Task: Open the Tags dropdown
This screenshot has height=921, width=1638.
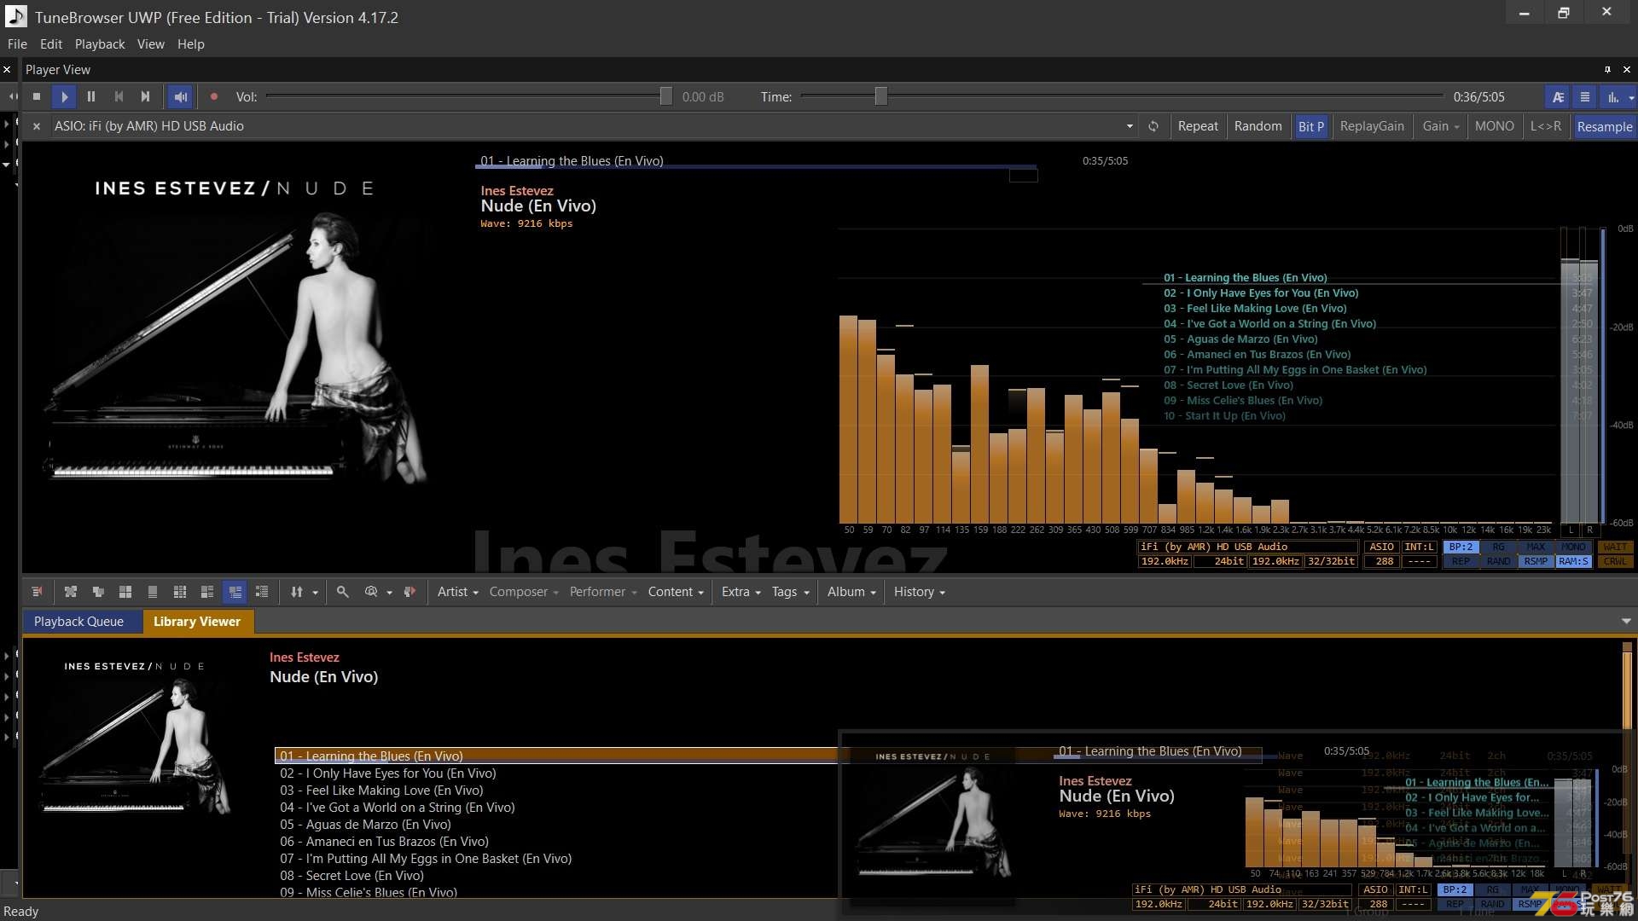Action: (790, 592)
